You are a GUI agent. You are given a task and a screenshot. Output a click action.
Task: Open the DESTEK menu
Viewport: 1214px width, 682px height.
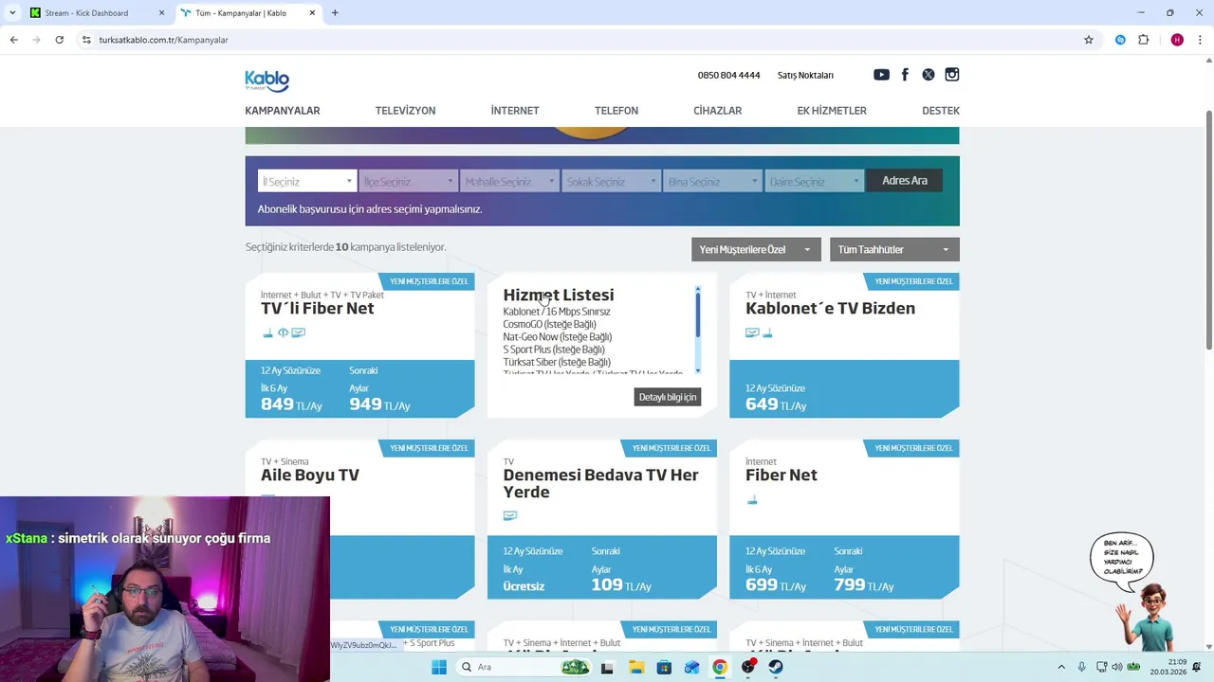point(941,111)
